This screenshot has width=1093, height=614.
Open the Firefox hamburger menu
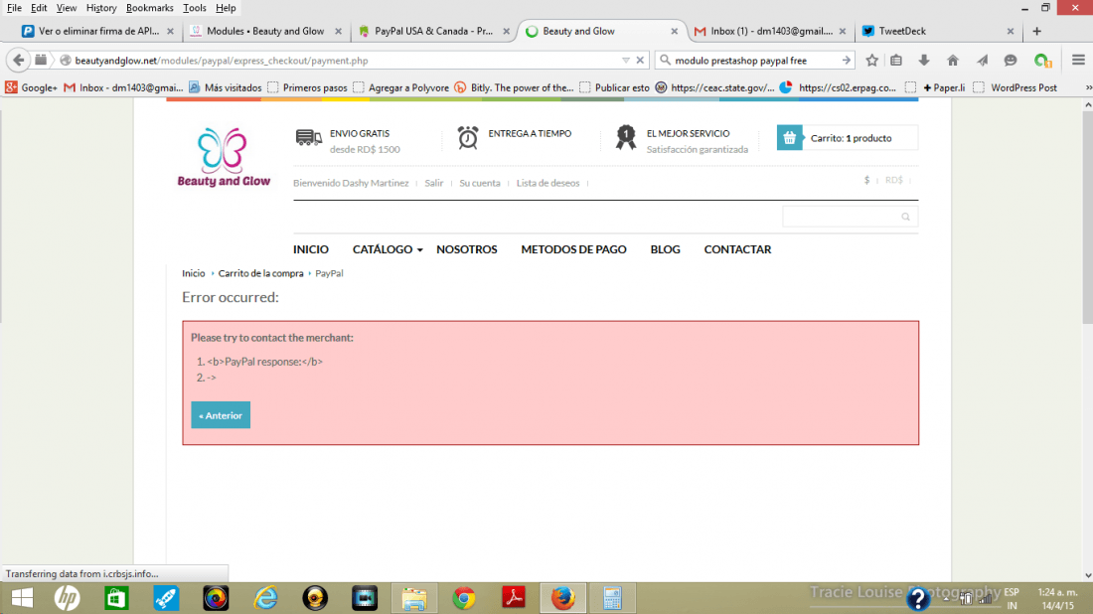tap(1078, 60)
